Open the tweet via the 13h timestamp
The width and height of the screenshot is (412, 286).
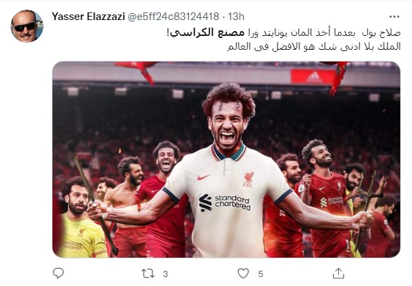[x=236, y=17]
